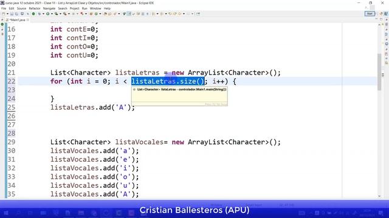Click the New Java Class green icon
Image resolution: width=389 pixels, height=218 pixels.
coord(96,14)
